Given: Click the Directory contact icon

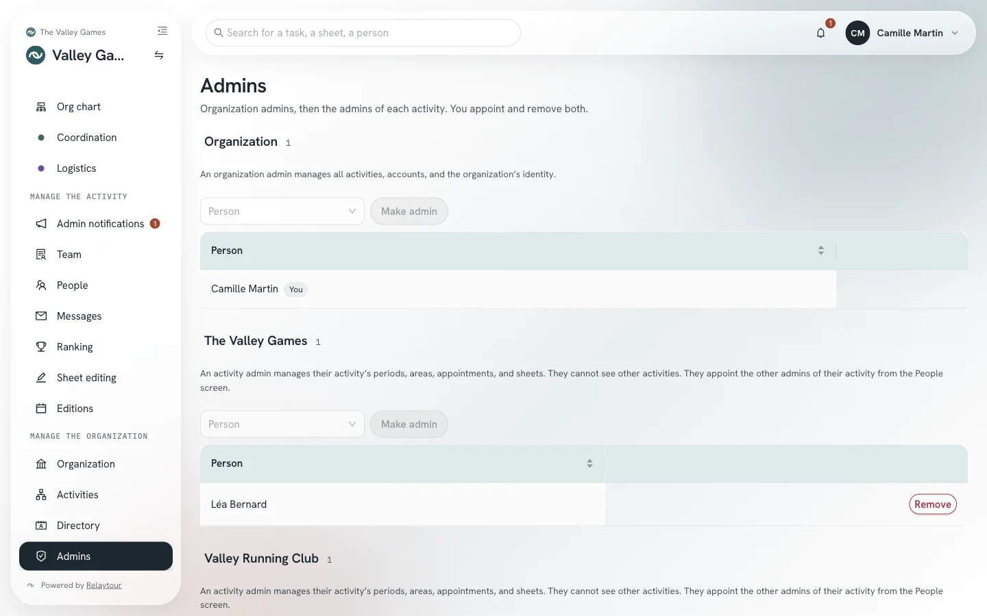Looking at the screenshot, I should coord(41,526).
